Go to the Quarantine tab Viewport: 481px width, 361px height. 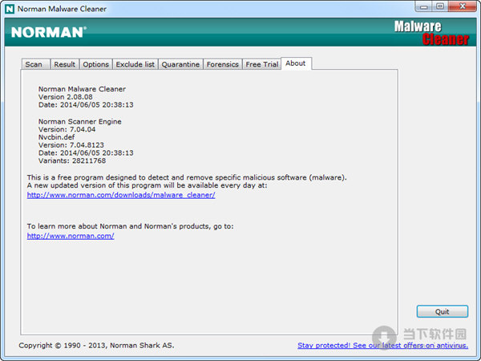tap(180, 64)
